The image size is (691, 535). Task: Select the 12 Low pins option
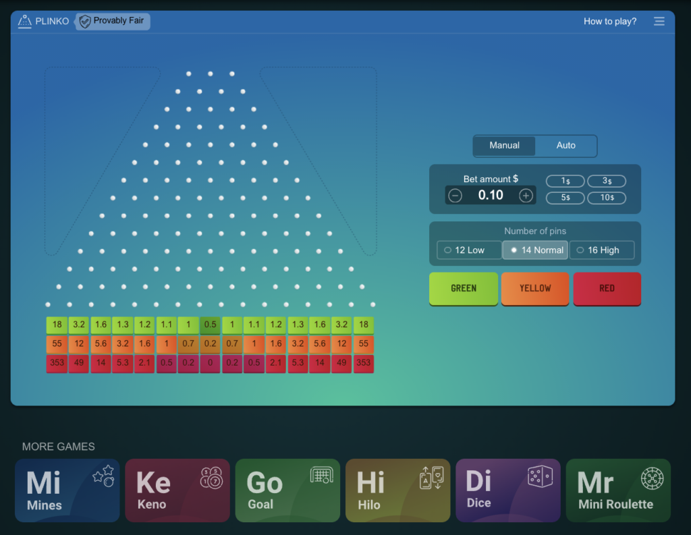[x=470, y=250]
